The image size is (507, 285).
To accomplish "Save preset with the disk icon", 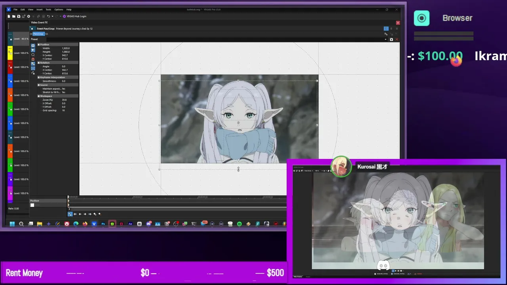I will tap(391, 40).
